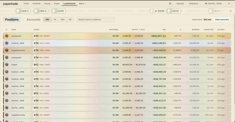
Task: Open the wallet address 0x51d2...046b menu
Action: tap(214, 4)
